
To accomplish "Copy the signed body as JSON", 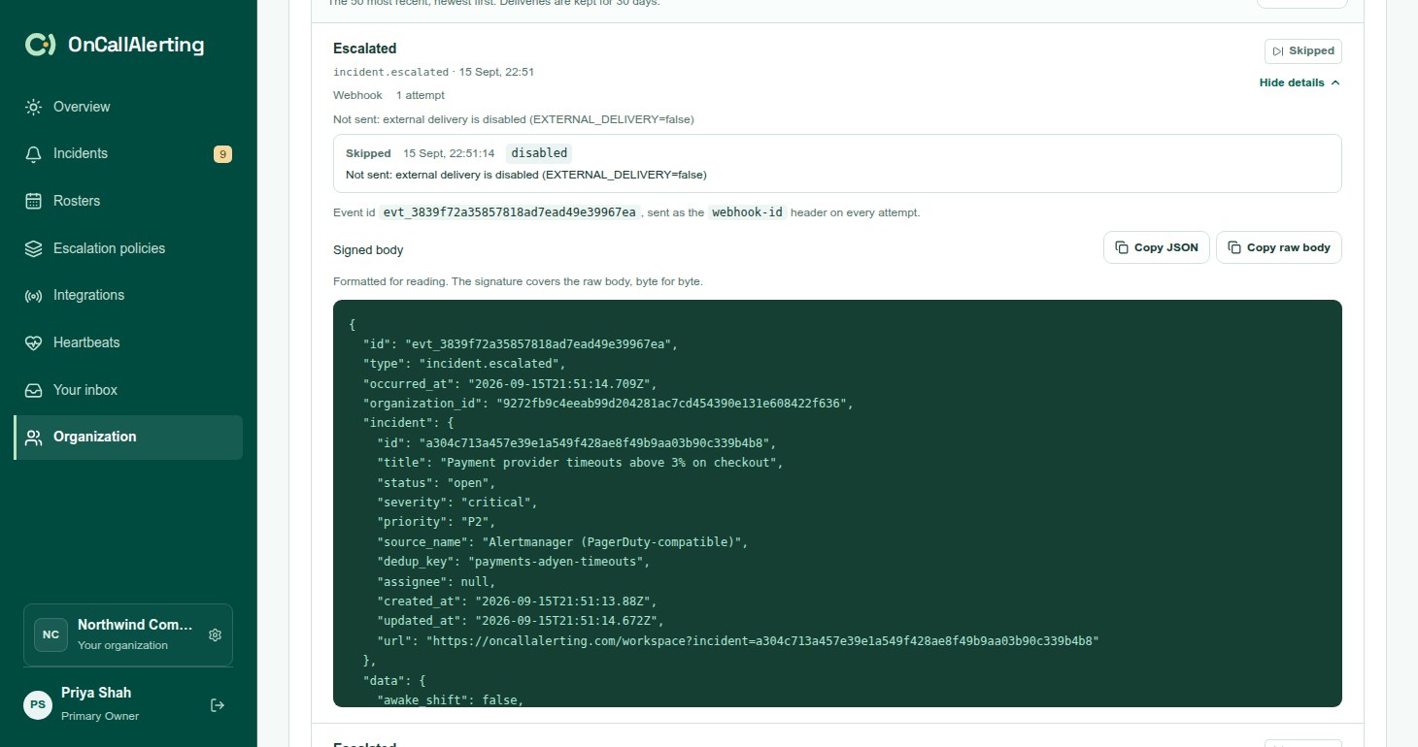I will pos(1157,247).
